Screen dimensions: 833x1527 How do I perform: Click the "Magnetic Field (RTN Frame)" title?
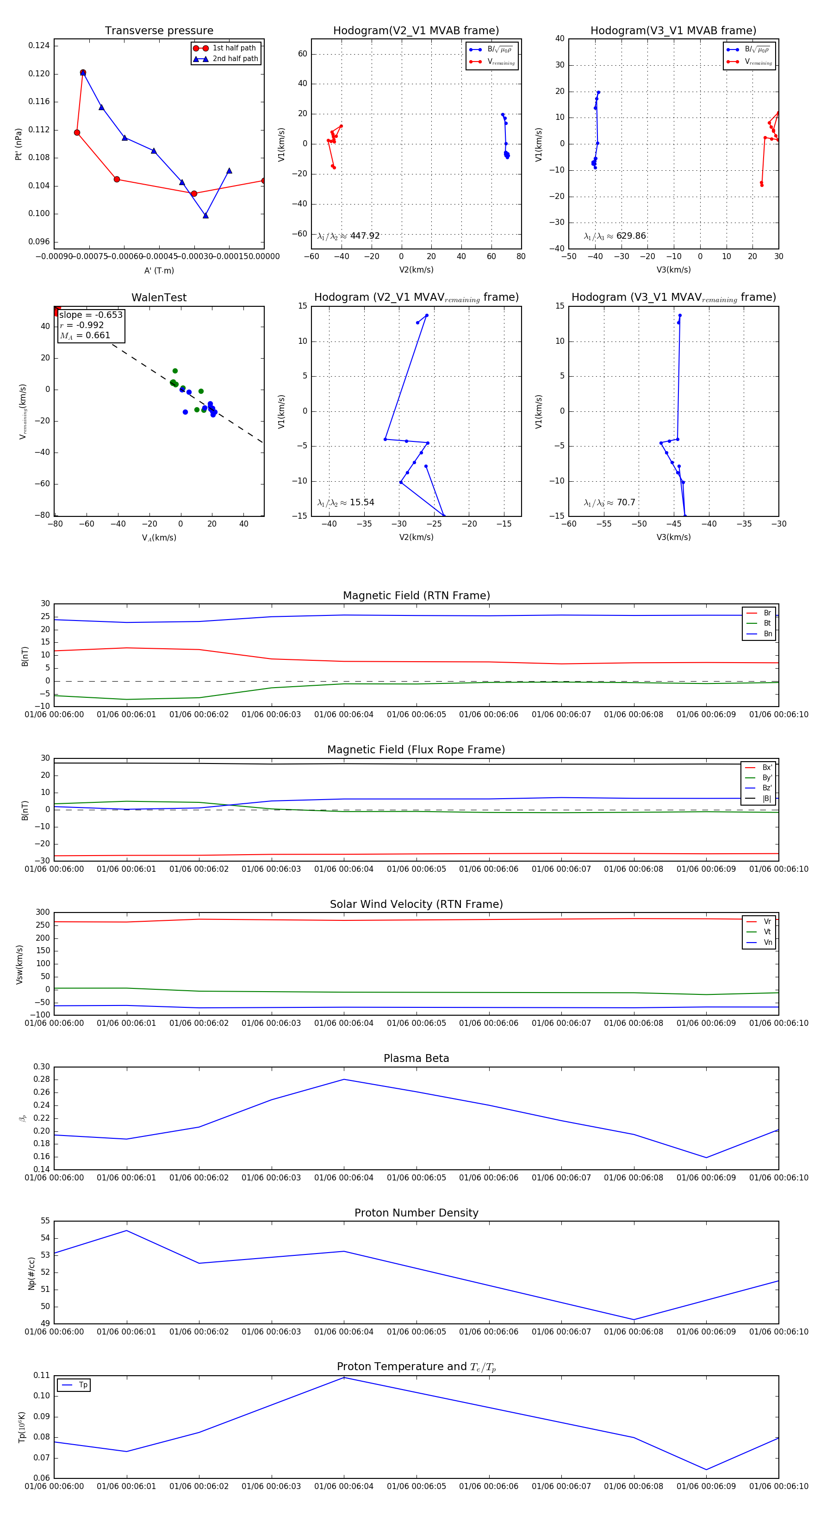coord(416,595)
